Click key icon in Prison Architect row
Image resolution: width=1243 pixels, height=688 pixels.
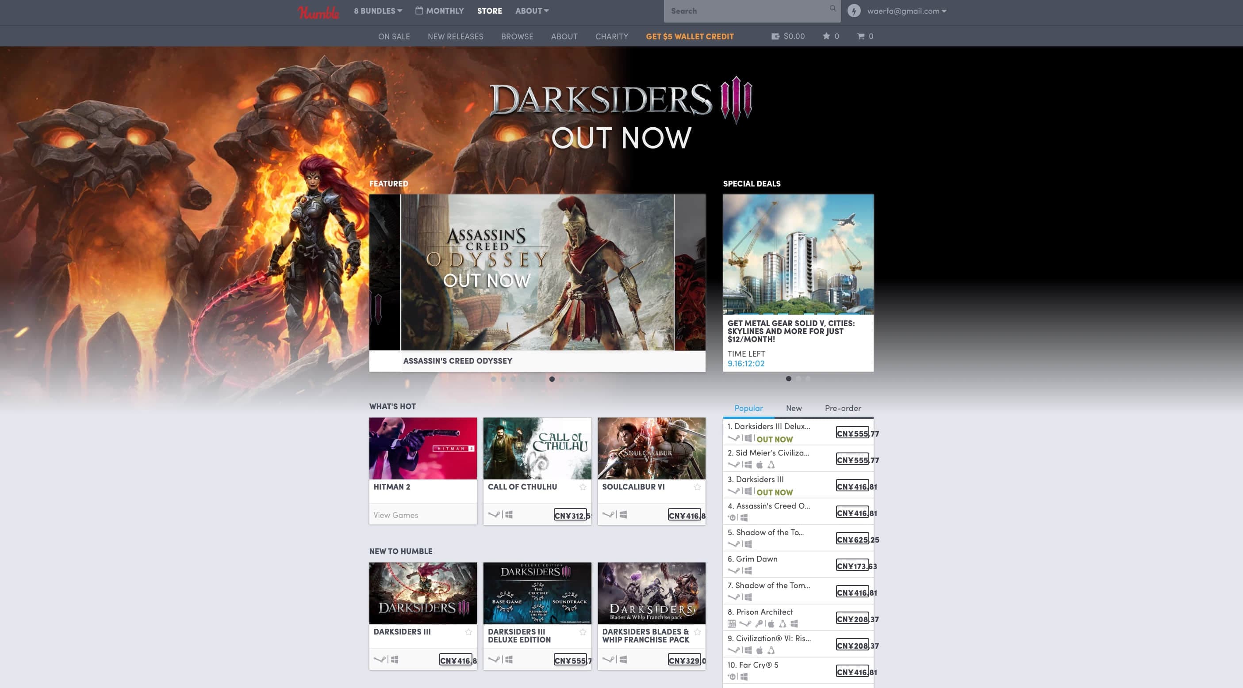(x=759, y=624)
